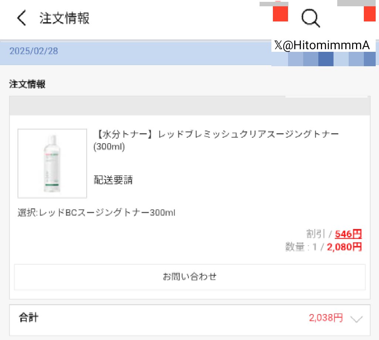Open the 【水分トナー】 product title
Screen dimensions: 379x340
216,140
